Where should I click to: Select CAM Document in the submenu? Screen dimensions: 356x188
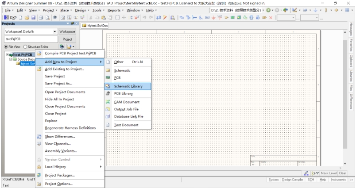(x=128, y=102)
